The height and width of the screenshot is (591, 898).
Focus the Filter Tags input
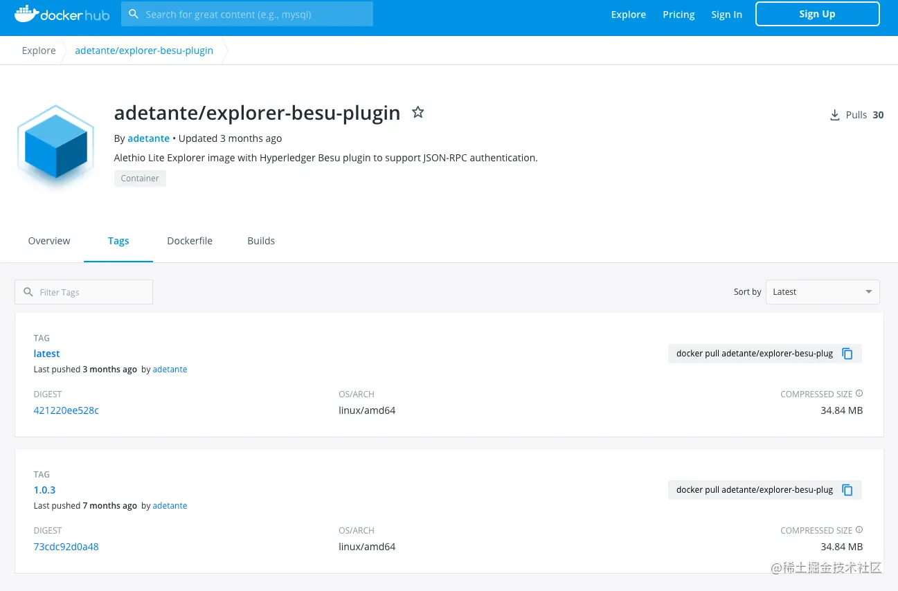tap(84, 292)
